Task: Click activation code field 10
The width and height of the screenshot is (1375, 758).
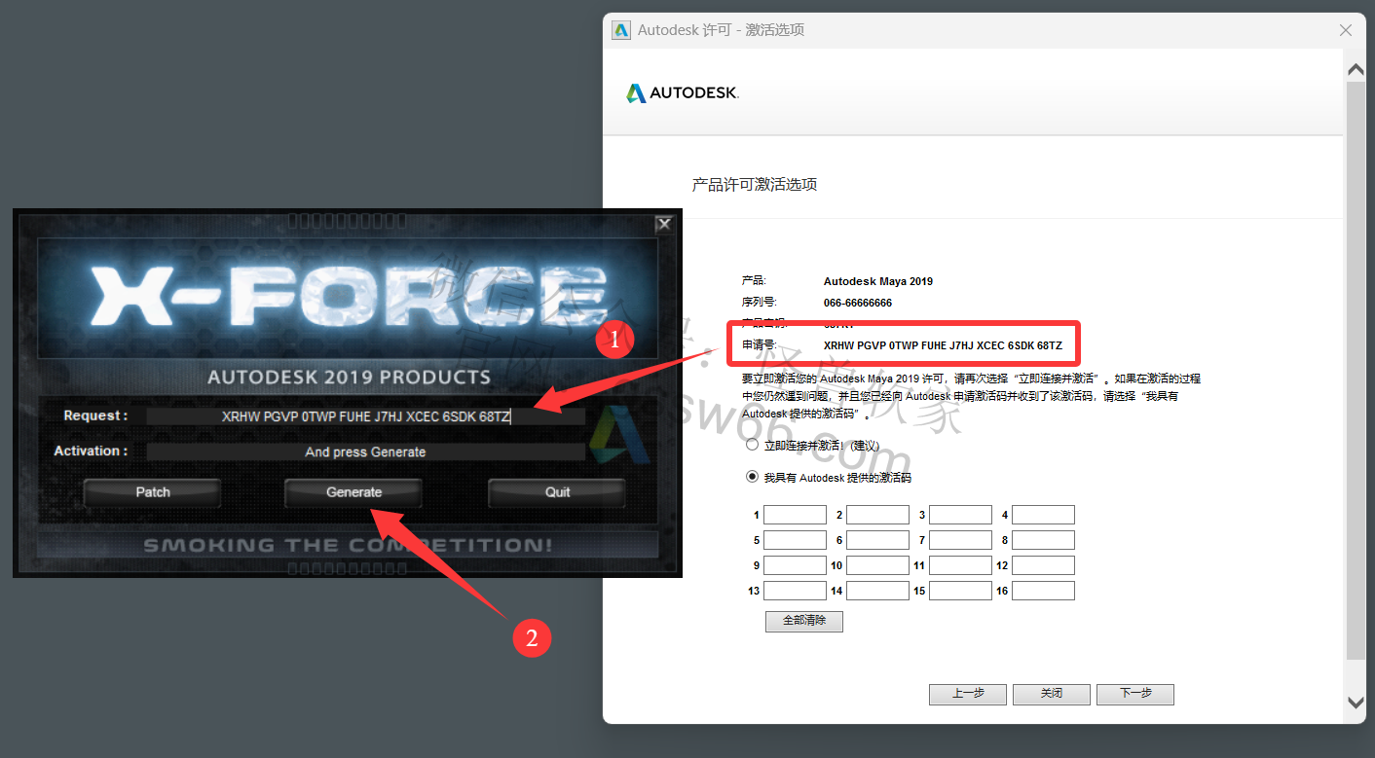Action: [877, 565]
